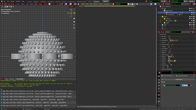Image resolution: width=196 pixels, height=110 pixels.
Task: Open the Icon Viewer tab in console
Action: 20,79
